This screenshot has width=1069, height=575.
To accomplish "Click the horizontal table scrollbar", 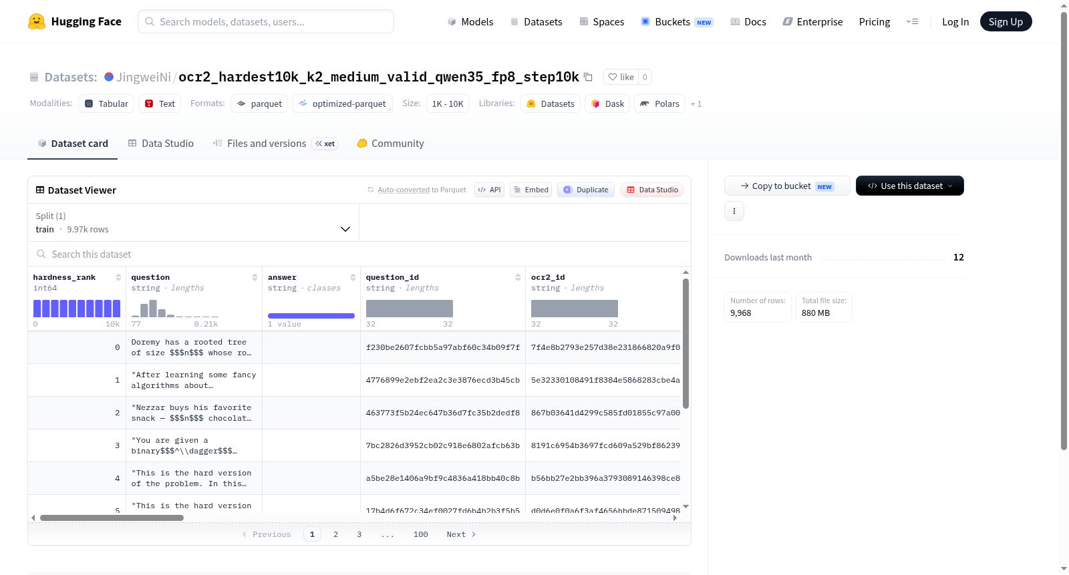I will (112, 518).
